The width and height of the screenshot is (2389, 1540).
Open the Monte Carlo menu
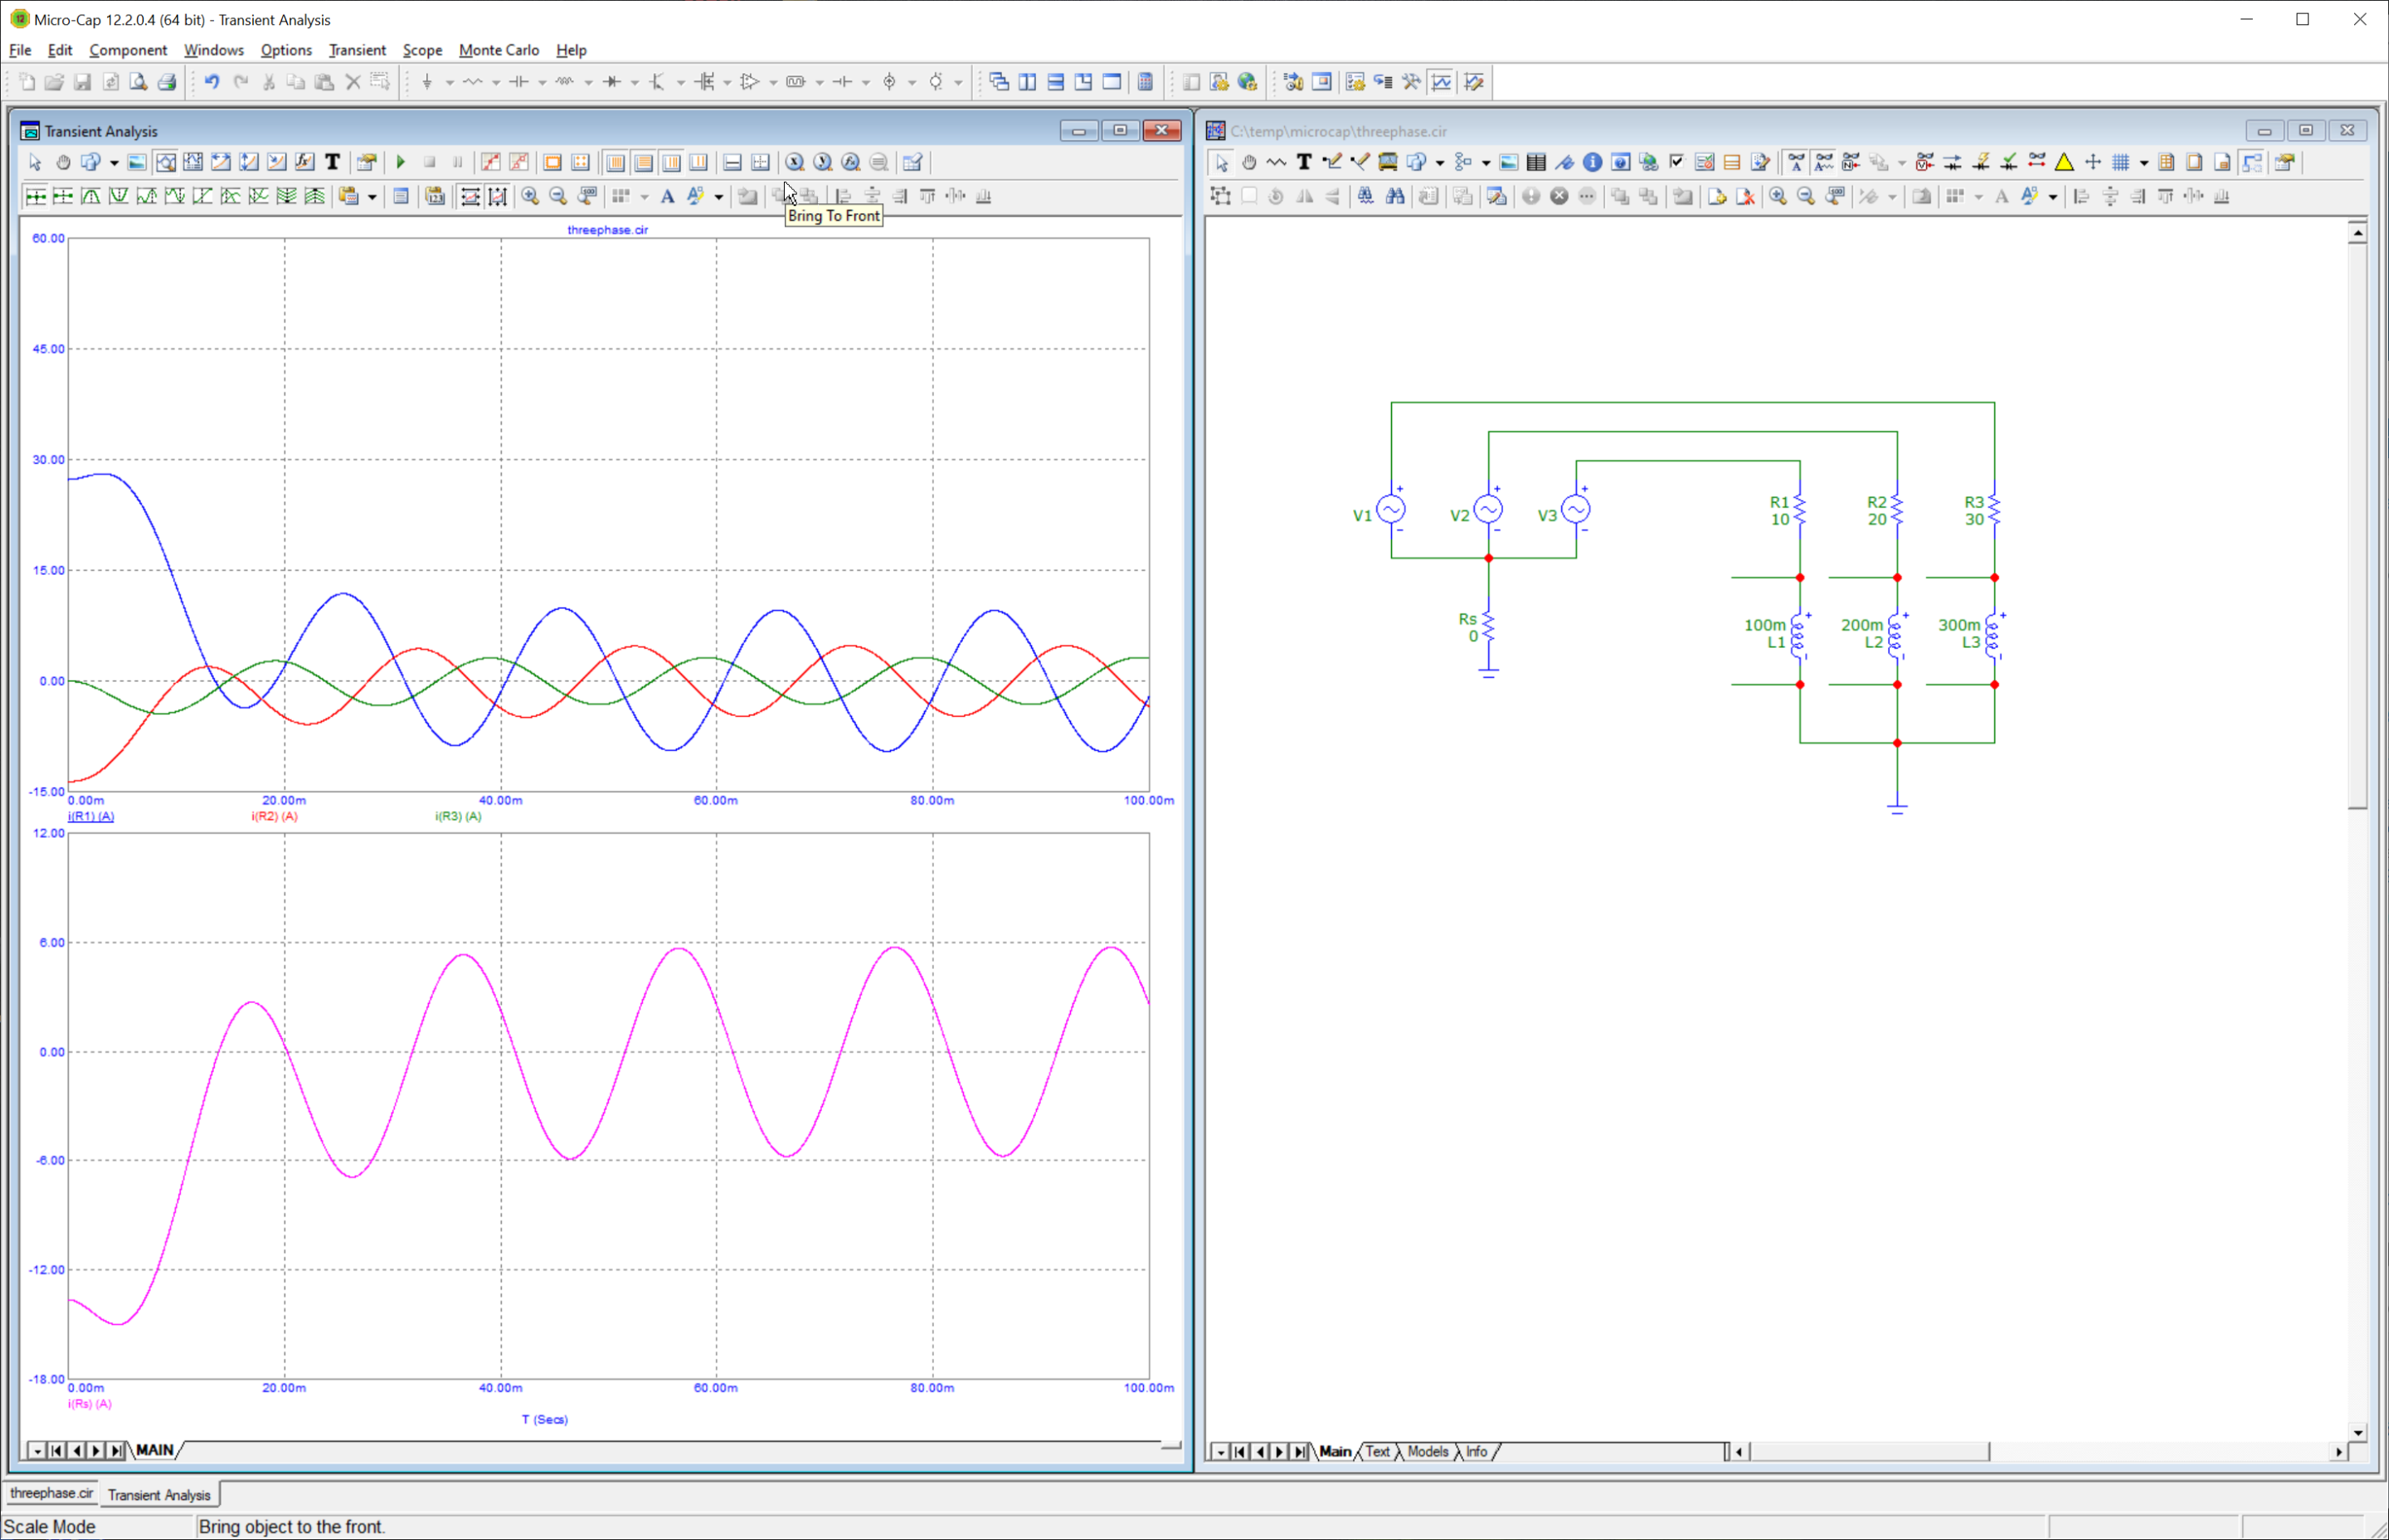click(498, 50)
